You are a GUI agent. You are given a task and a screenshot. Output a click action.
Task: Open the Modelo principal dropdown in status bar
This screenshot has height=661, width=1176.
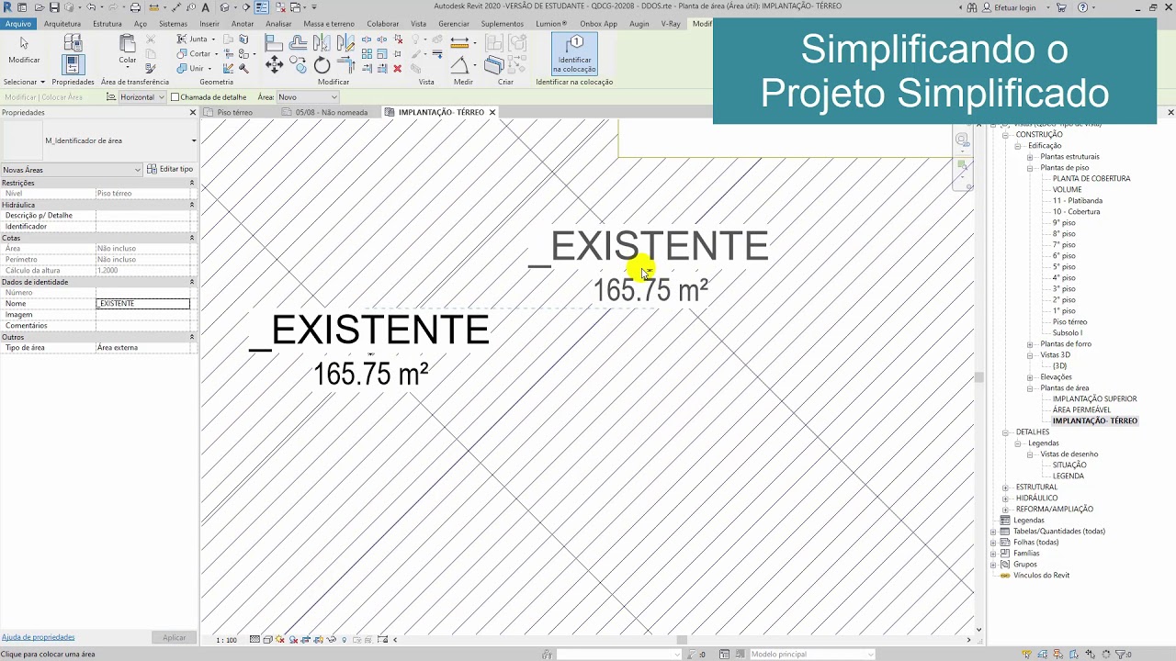pyautogui.click(x=813, y=655)
